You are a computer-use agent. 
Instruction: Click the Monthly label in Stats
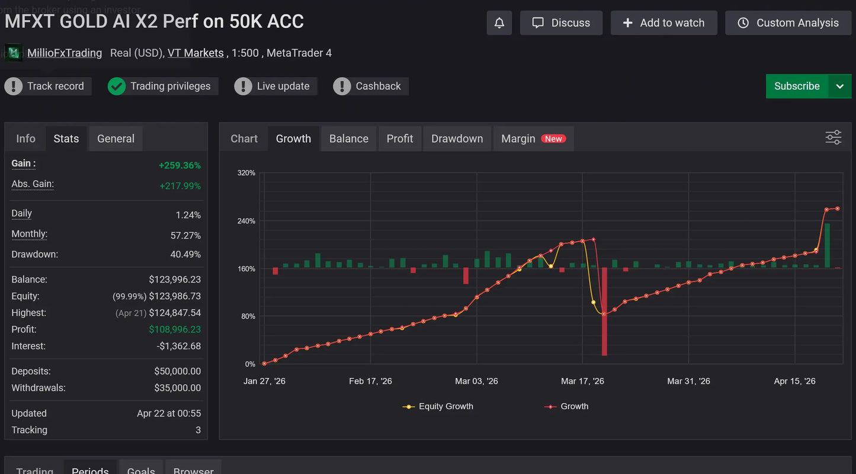coord(30,234)
